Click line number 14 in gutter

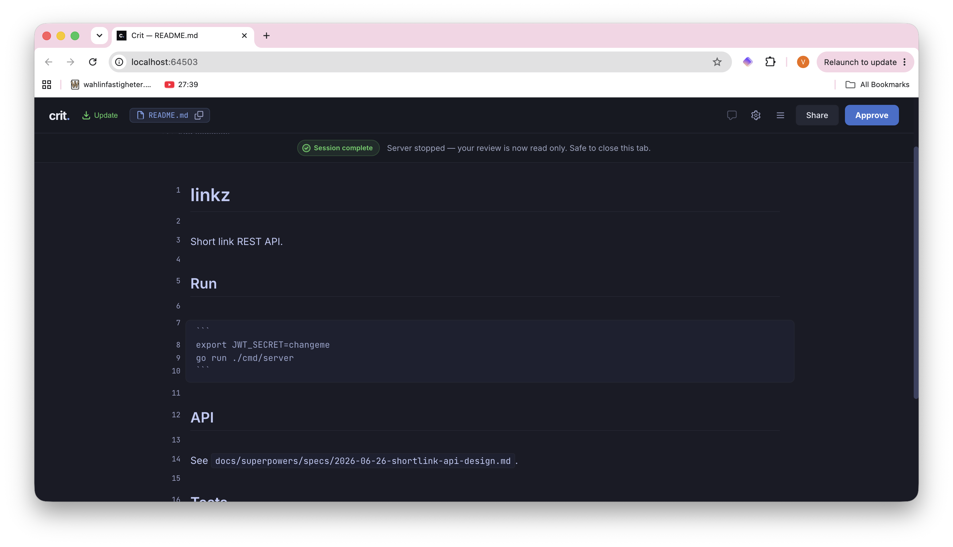point(176,459)
